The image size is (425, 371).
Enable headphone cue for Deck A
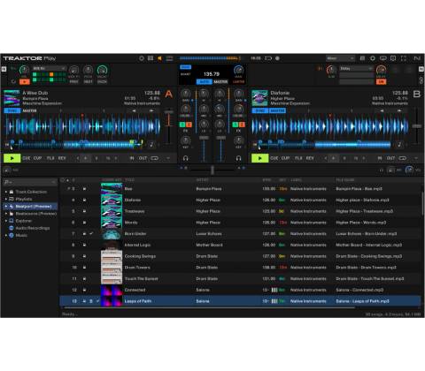click(185, 158)
